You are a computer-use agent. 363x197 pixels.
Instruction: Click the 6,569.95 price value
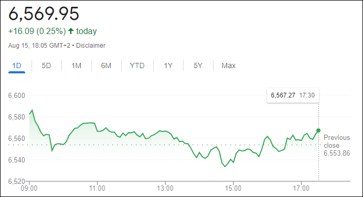(44, 14)
